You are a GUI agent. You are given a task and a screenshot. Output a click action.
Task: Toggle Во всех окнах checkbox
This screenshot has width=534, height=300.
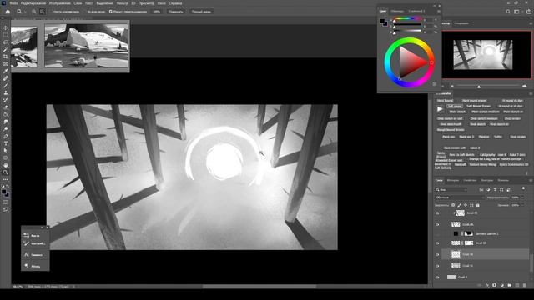tap(85, 12)
